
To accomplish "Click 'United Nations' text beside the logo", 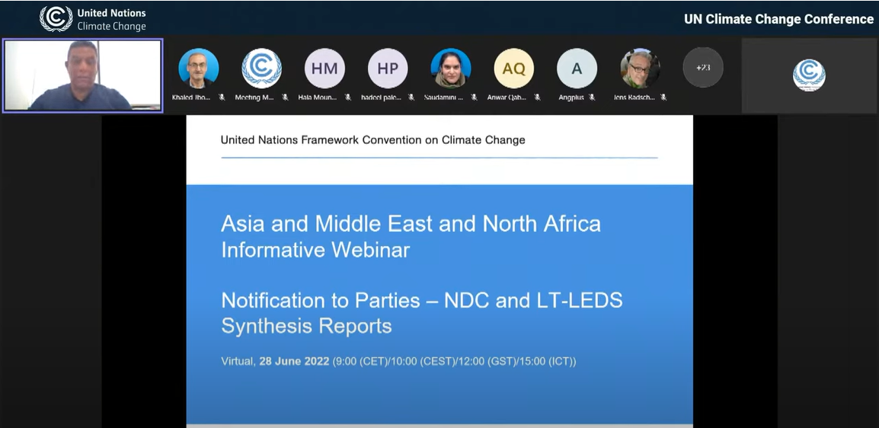I will click(111, 13).
